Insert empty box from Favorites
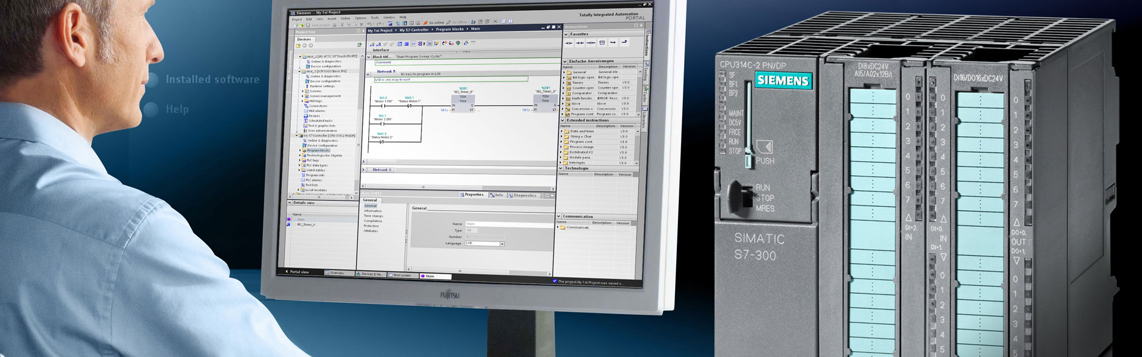This screenshot has width=1142, height=357. click(x=602, y=43)
